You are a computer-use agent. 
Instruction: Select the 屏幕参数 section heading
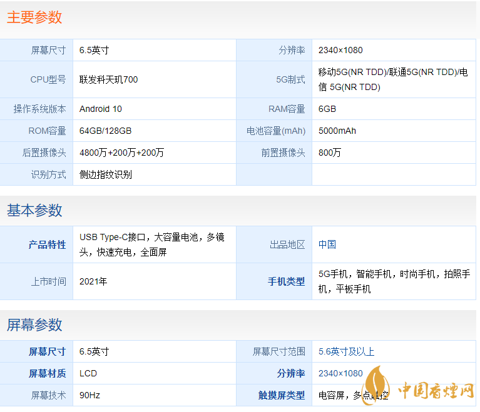coord(34,324)
